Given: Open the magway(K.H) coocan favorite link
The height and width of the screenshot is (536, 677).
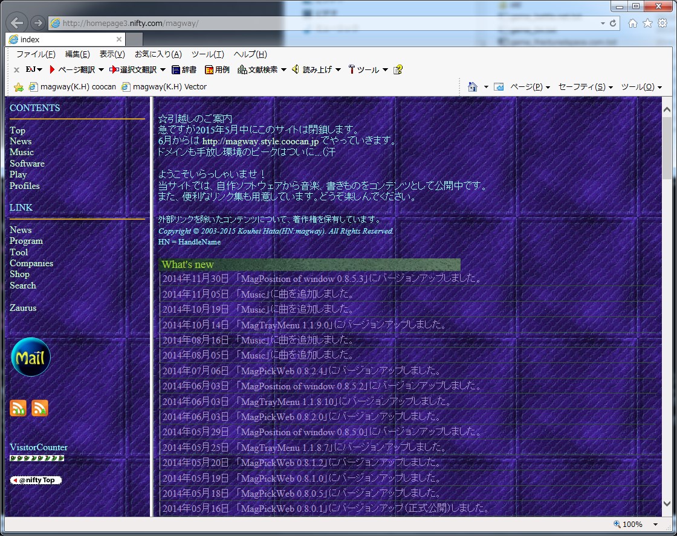Looking at the screenshot, I should pos(72,87).
